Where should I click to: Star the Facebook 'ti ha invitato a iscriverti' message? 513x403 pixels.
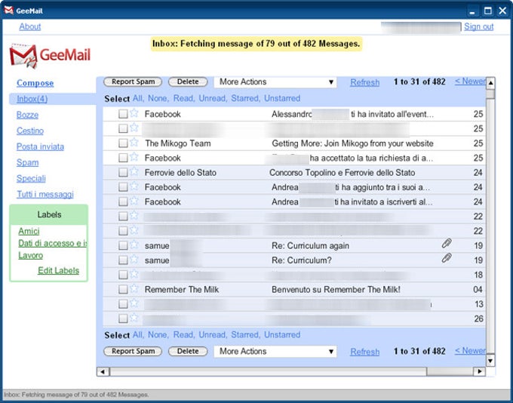click(134, 201)
